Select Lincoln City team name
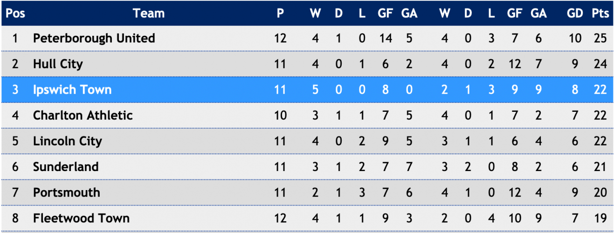This screenshot has width=614, height=233. (x=67, y=141)
